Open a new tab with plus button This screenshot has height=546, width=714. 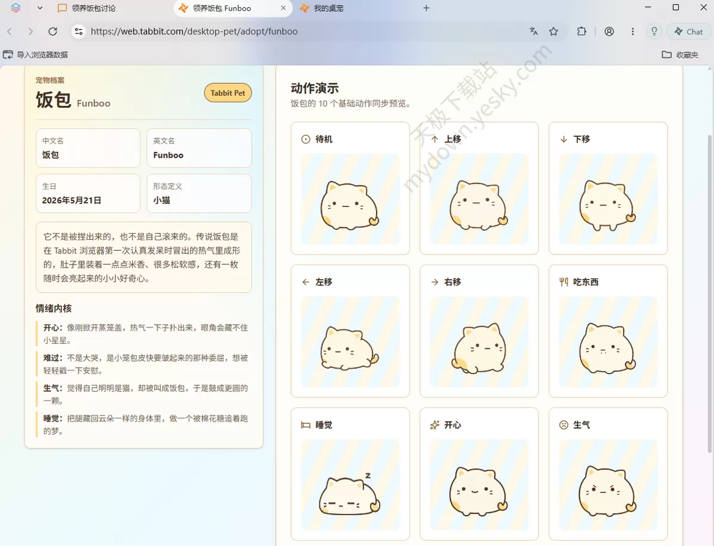coord(426,8)
